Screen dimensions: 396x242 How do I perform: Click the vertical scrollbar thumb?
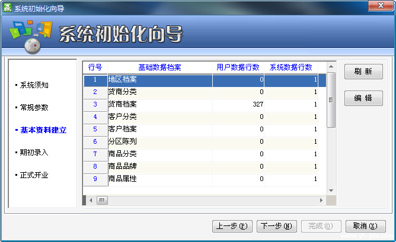coord(331,100)
